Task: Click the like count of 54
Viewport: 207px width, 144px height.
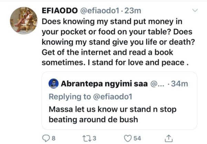Action: pos(137,138)
